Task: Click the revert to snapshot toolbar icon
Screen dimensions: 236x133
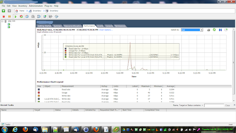Action: pyautogui.click(x=33, y=16)
